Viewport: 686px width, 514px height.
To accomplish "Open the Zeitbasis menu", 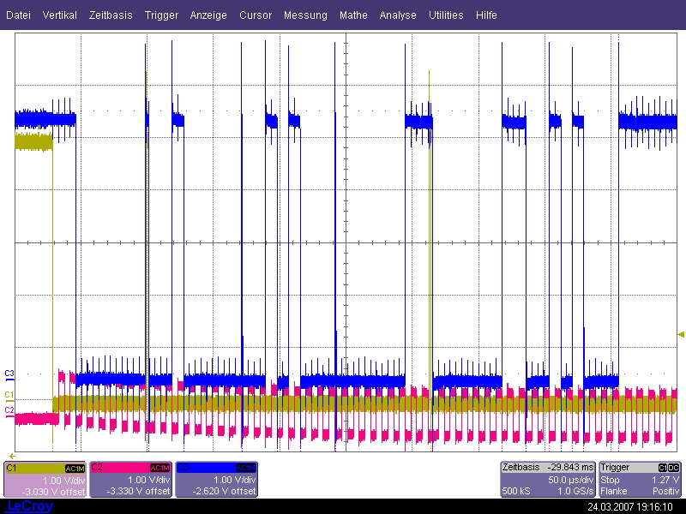I will (x=111, y=15).
